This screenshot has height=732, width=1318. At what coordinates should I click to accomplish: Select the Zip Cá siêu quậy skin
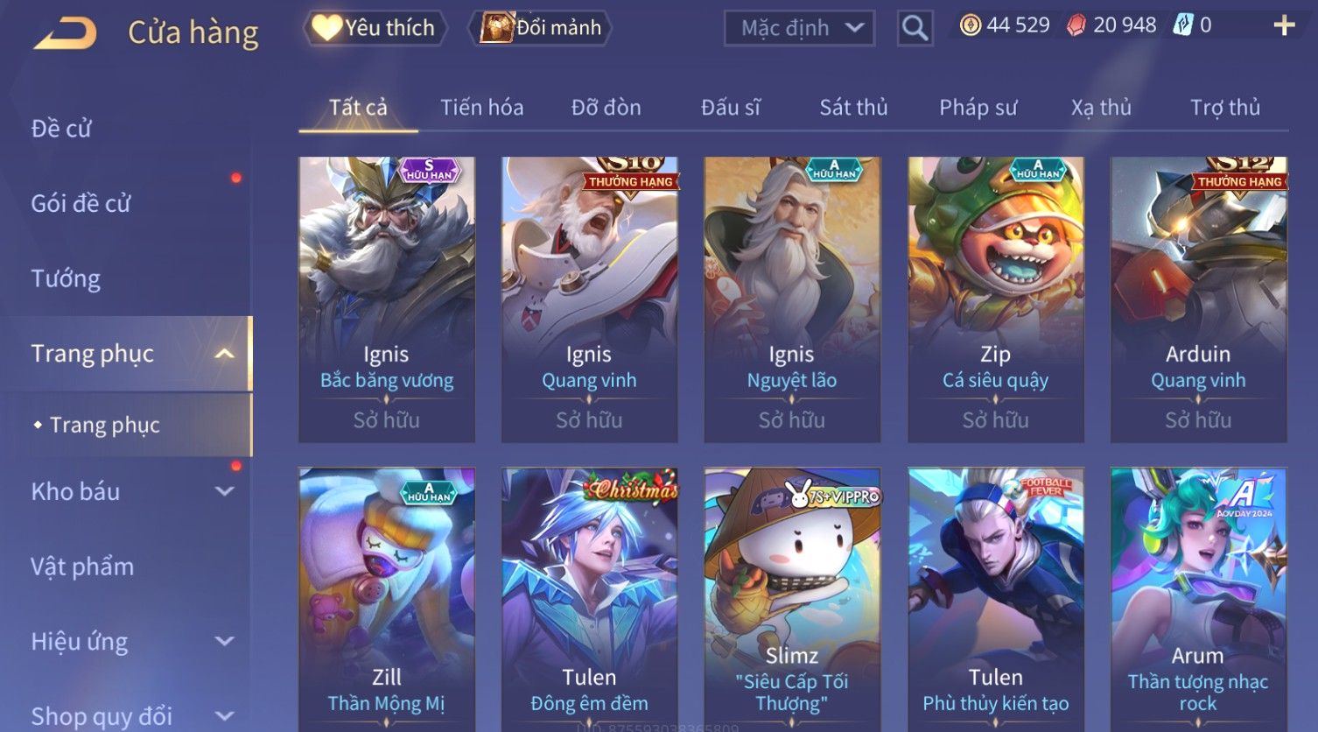(x=996, y=299)
